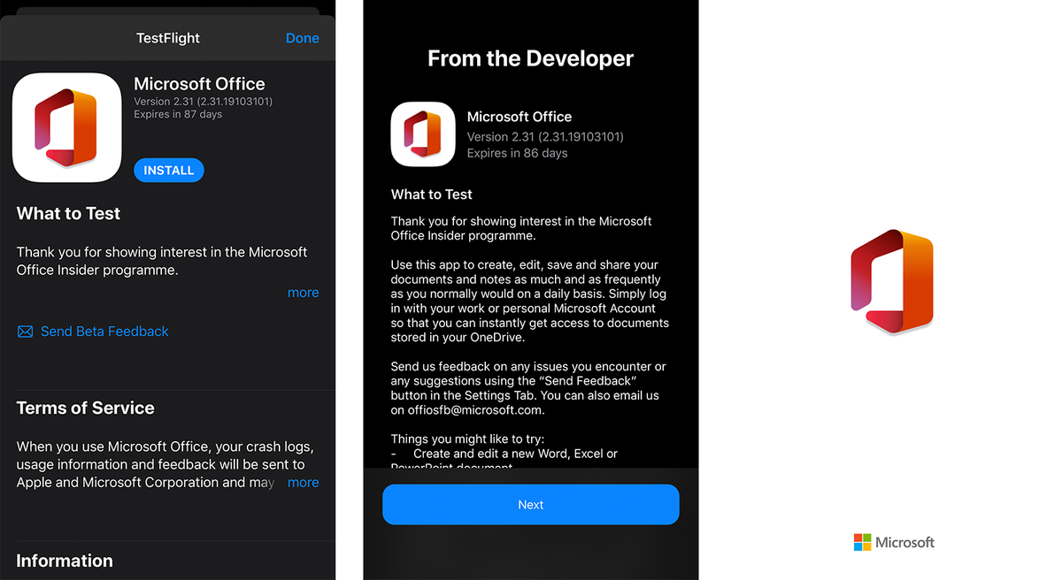Screen dimensions: 1062x580
Task: Open Send Beta Feedback
Action: (x=104, y=331)
